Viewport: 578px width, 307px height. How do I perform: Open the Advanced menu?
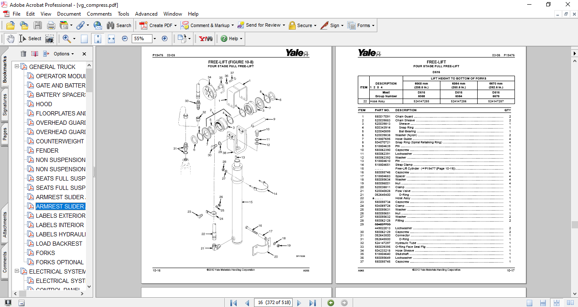[x=146, y=14]
